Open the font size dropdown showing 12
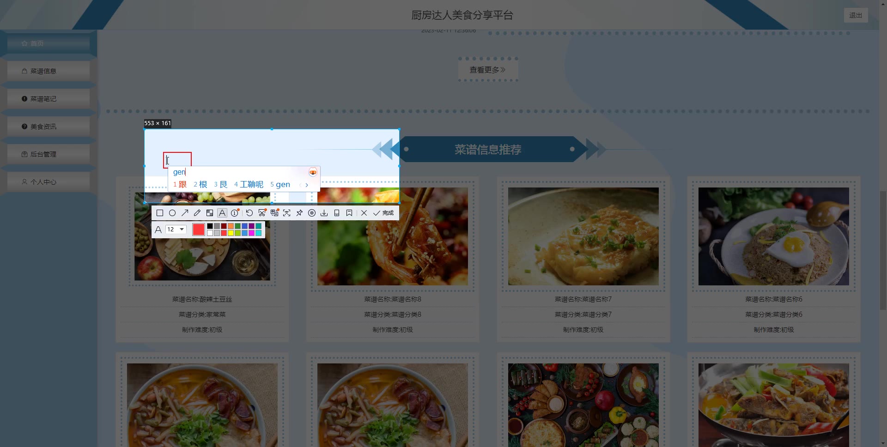 click(176, 230)
